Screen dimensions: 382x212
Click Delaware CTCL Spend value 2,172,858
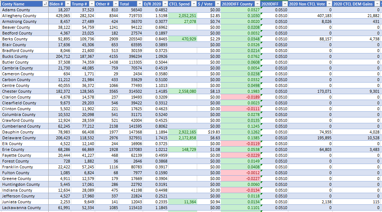click(187, 138)
